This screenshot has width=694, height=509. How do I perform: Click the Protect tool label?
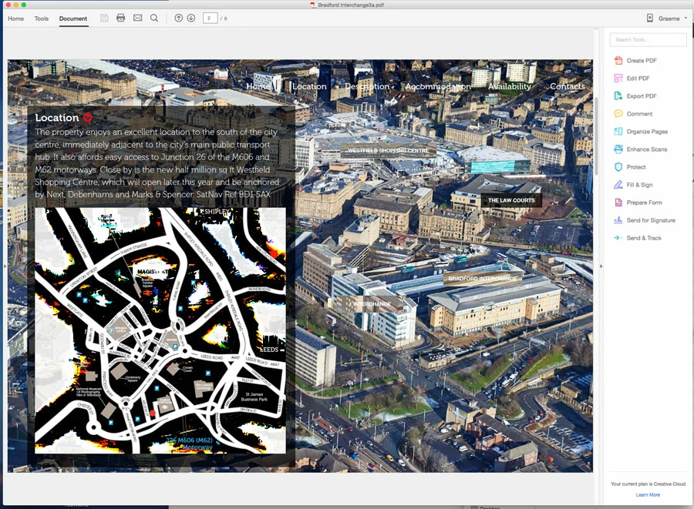coord(636,167)
